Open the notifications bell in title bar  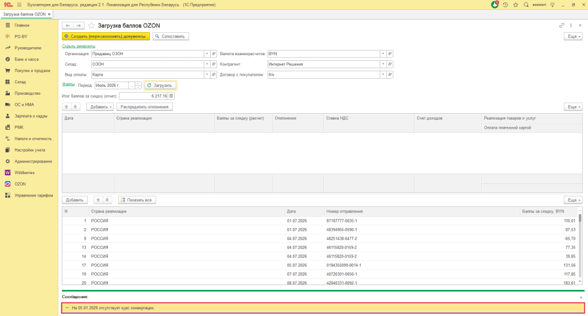[495, 5]
